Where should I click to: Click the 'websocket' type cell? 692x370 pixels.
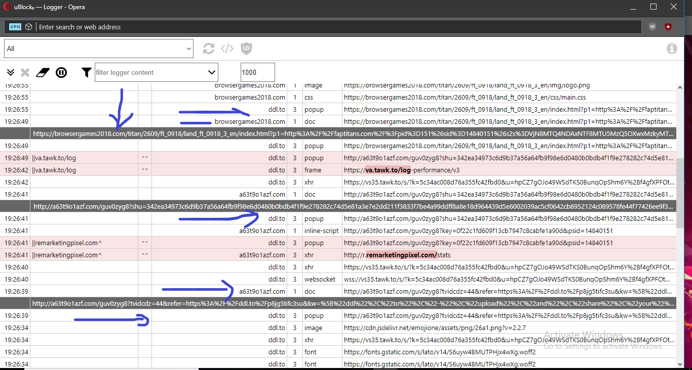point(322,279)
